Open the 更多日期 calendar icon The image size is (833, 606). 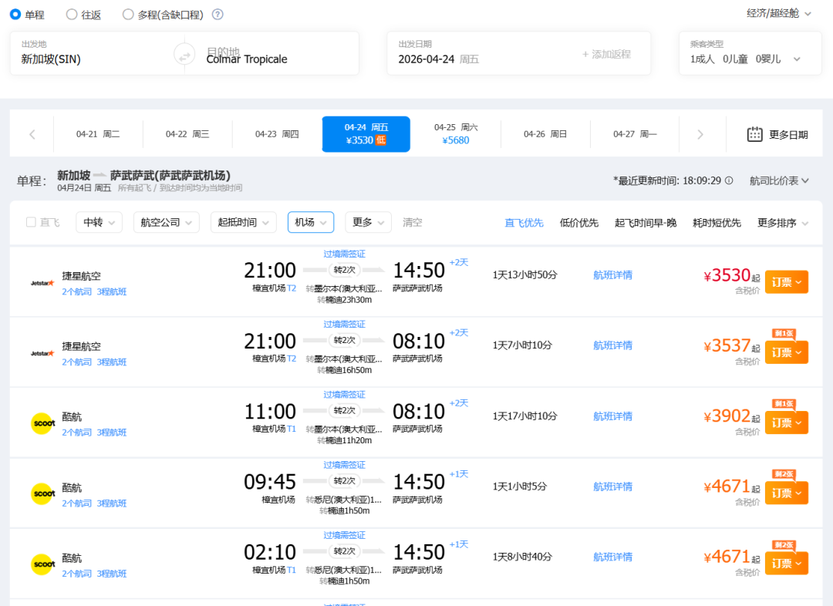(x=754, y=134)
